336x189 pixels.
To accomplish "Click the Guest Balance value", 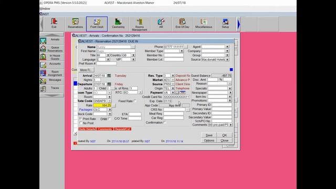I will pos(222,76).
